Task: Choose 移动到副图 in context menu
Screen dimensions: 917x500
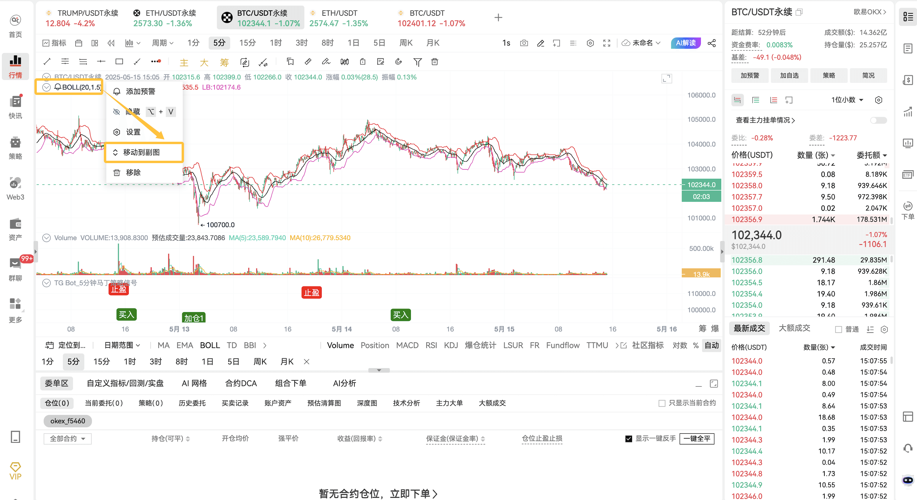Action: pos(144,152)
